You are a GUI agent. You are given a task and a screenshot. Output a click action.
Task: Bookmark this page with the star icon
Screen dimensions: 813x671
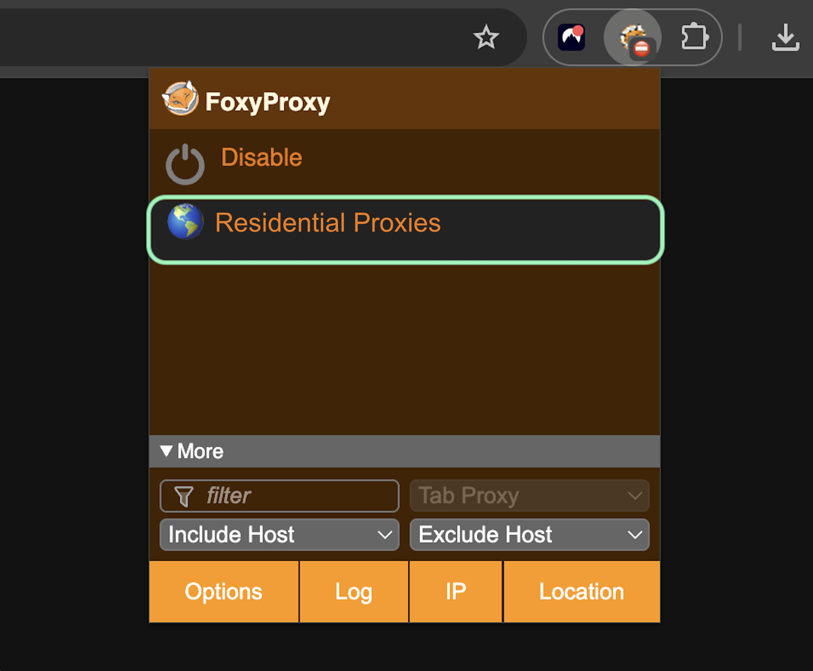click(x=486, y=37)
